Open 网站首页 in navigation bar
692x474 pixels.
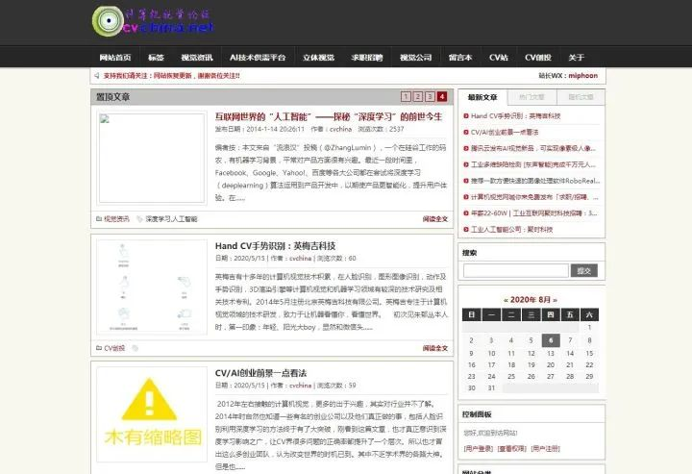coord(115,58)
